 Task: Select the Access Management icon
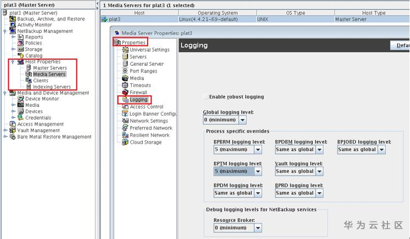tap(12, 124)
